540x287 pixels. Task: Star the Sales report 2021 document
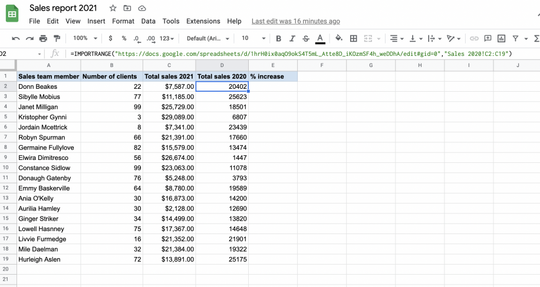(x=112, y=8)
